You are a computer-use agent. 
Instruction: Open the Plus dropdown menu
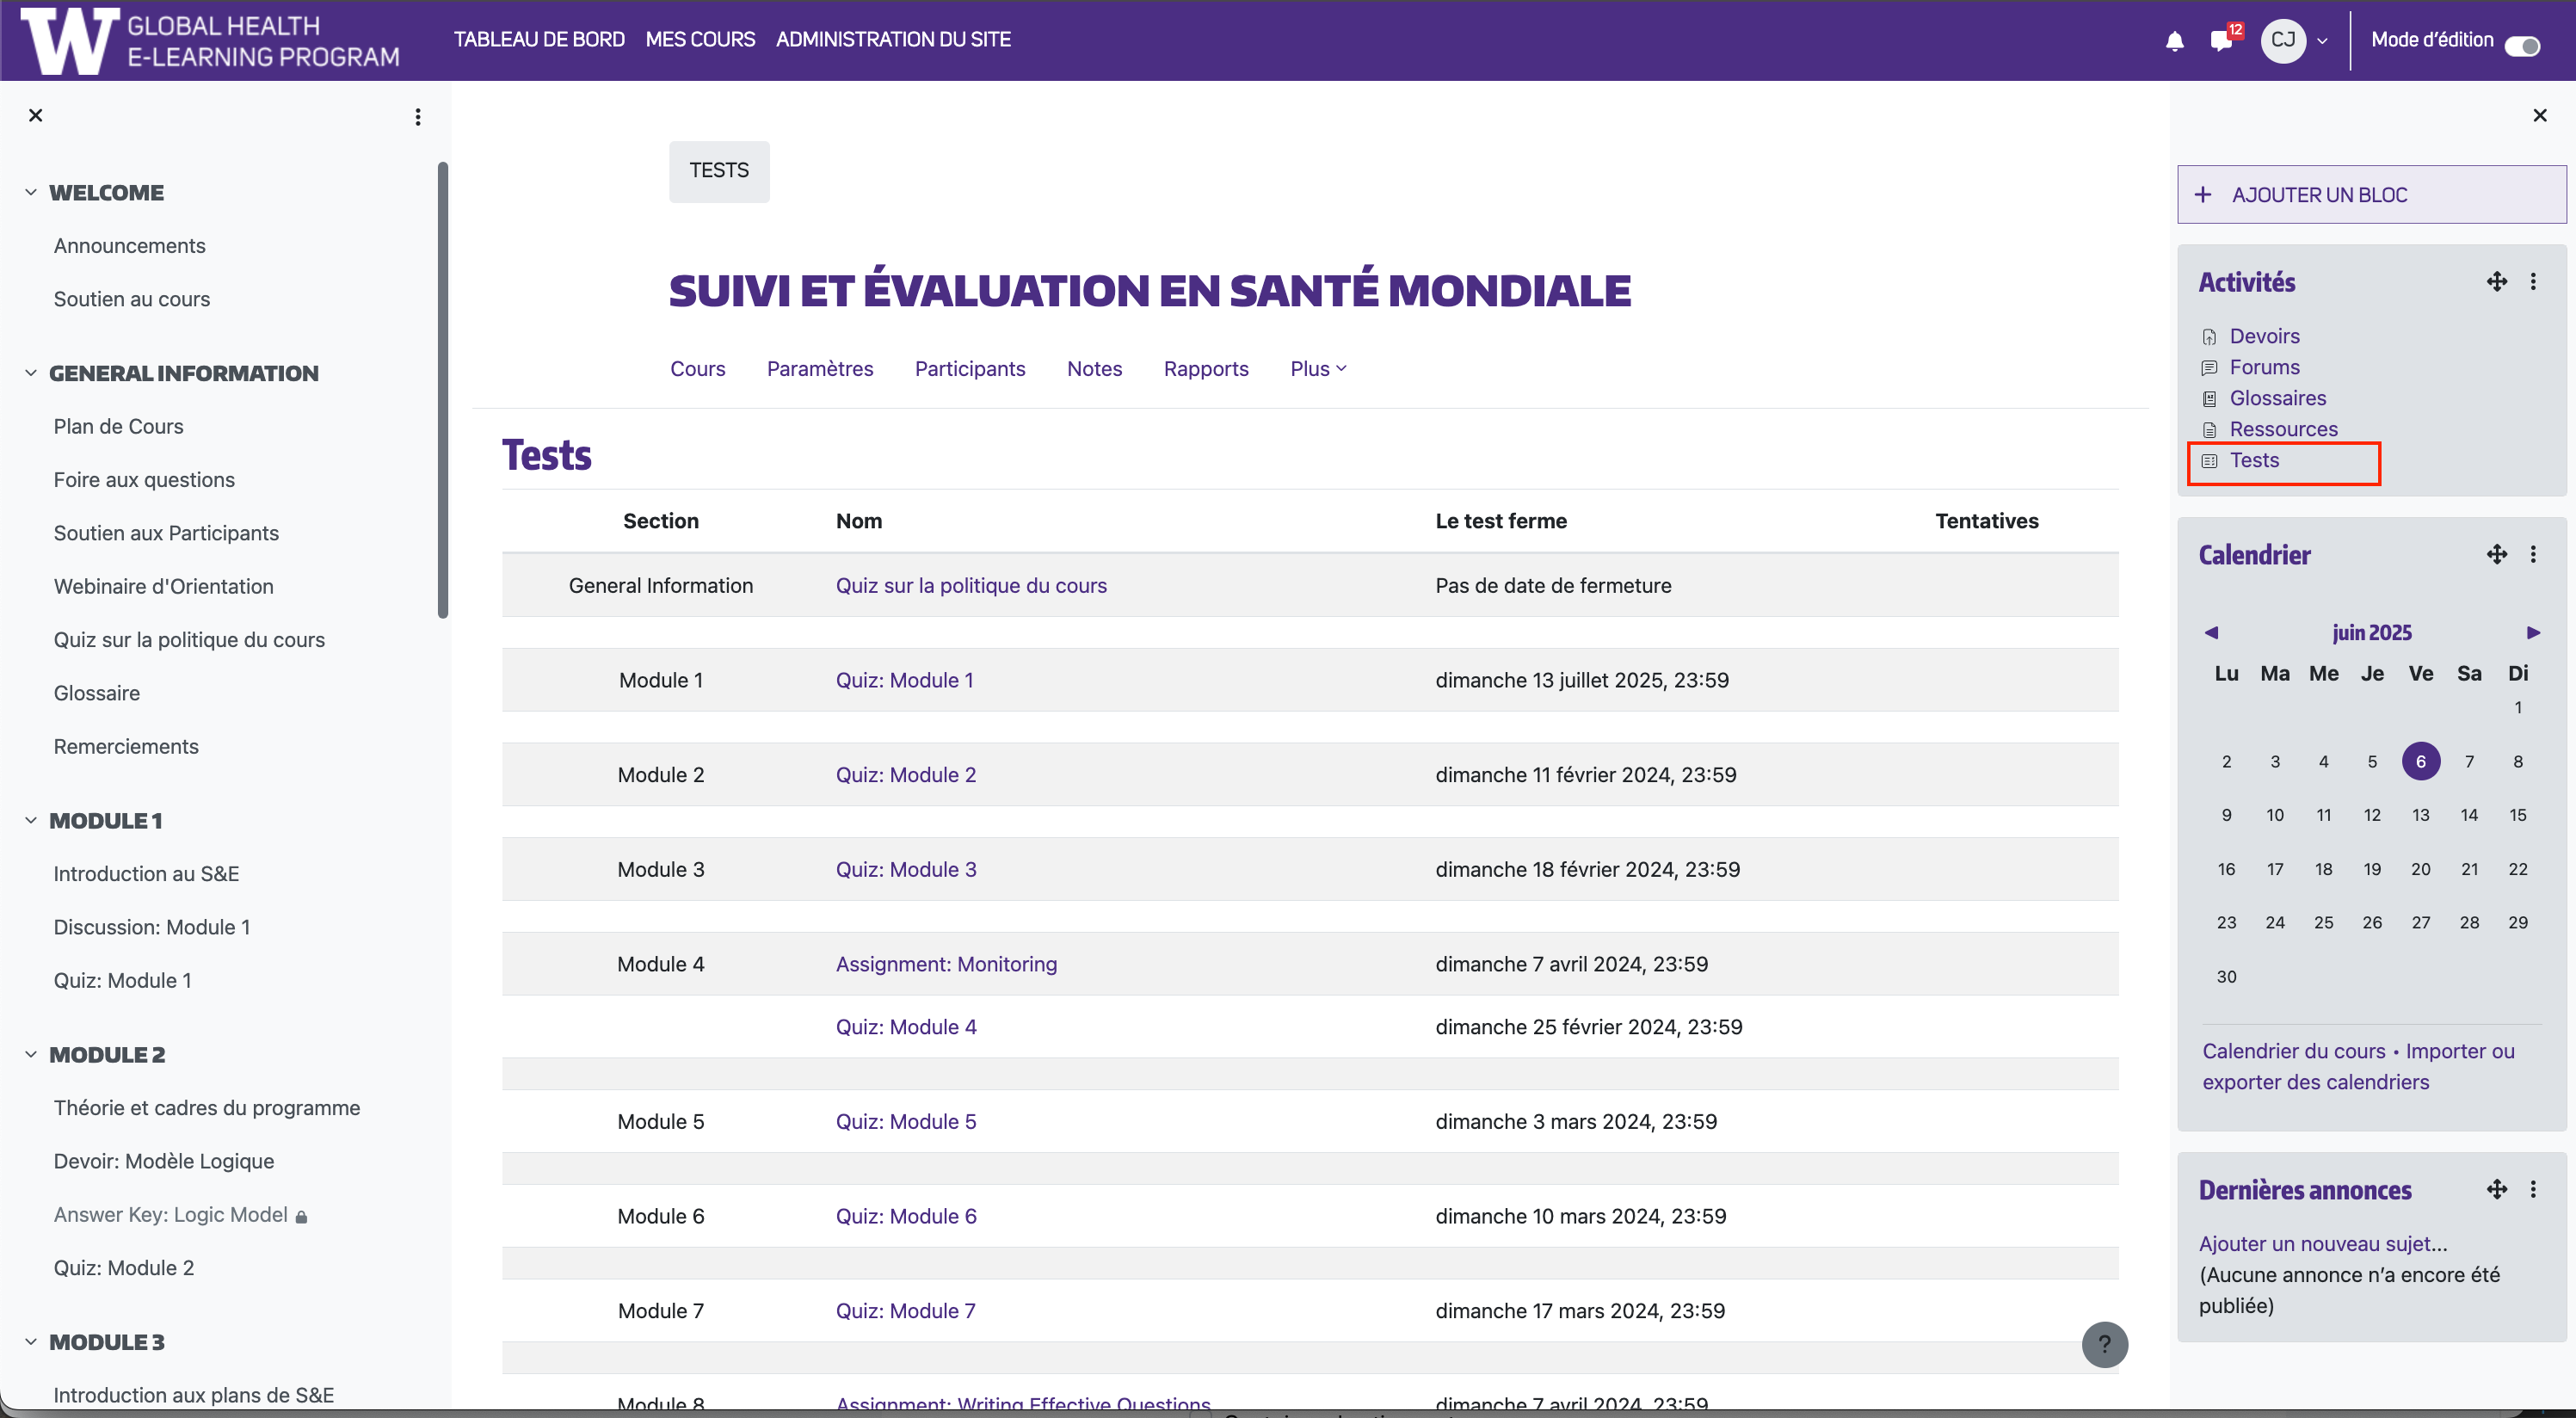1317,369
